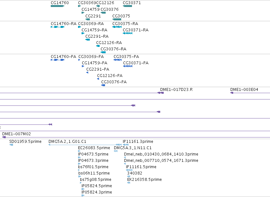Click the CG30371-RA transcript glyph

(x=128, y=33)
